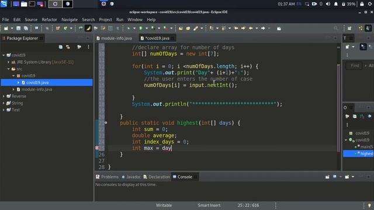Viewport: 374px width, 210px height.
Task: Click the Save All toolbar icon
Action: click(x=26, y=29)
